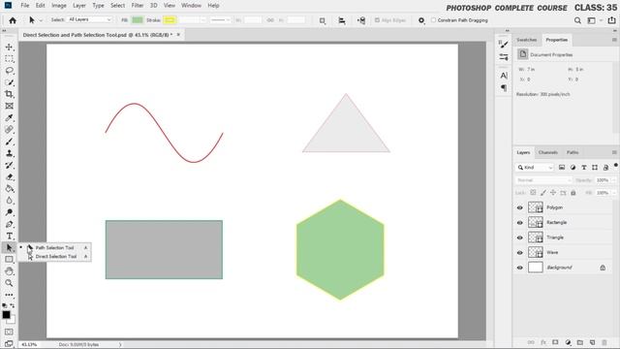Image resolution: width=620 pixels, height=349 pixels.
Task: Open the Image menu
Action: pos(59,6)
